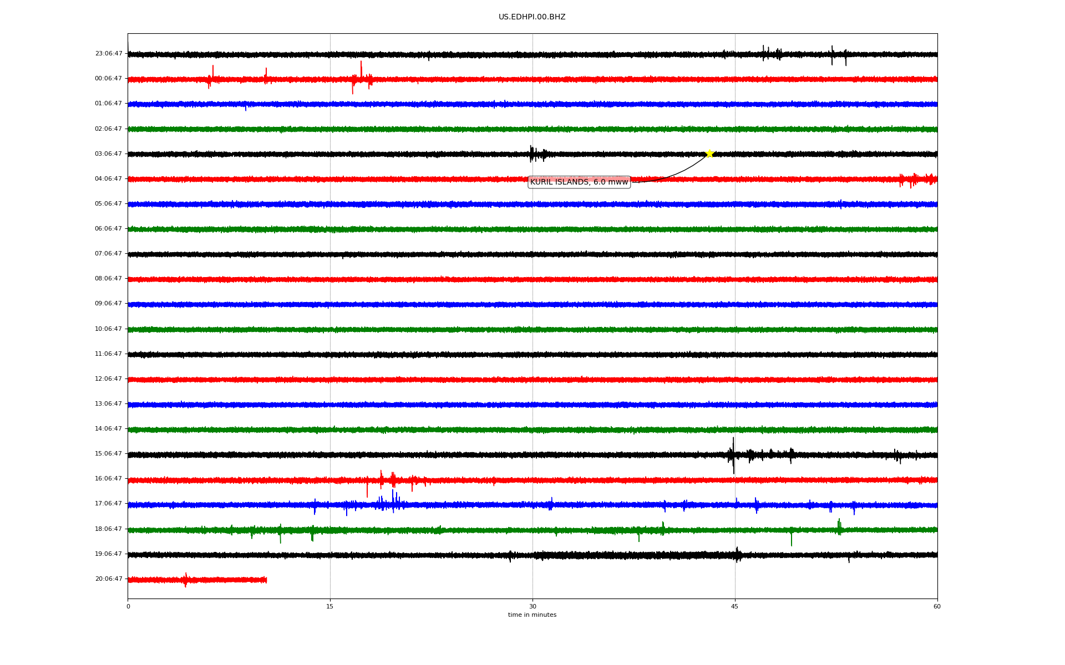Click the 08:06:47 time label
Image resolution: width=1065 pixels, height=665 pixels.
pos(108,279)
